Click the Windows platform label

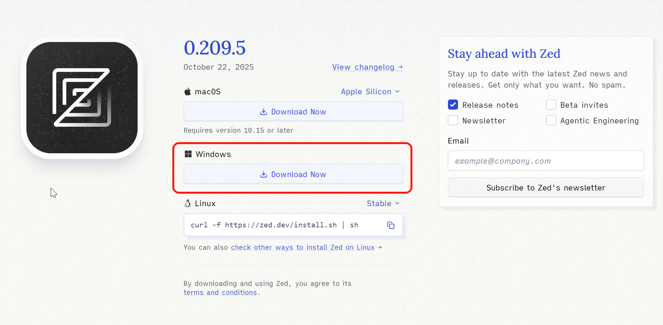point(213,154)
